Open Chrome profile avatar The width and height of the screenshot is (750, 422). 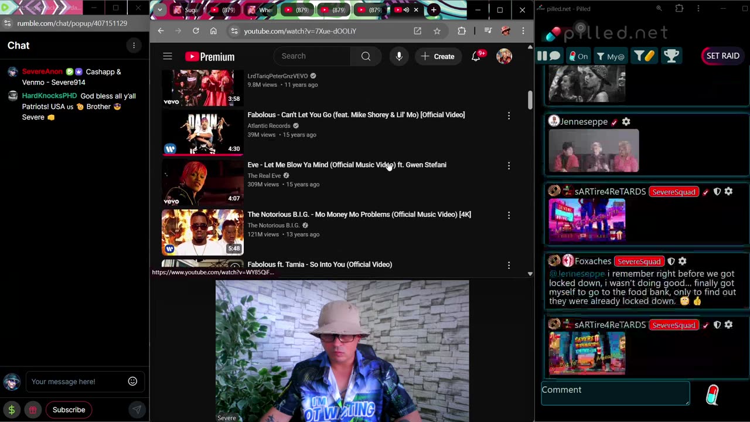506,31
